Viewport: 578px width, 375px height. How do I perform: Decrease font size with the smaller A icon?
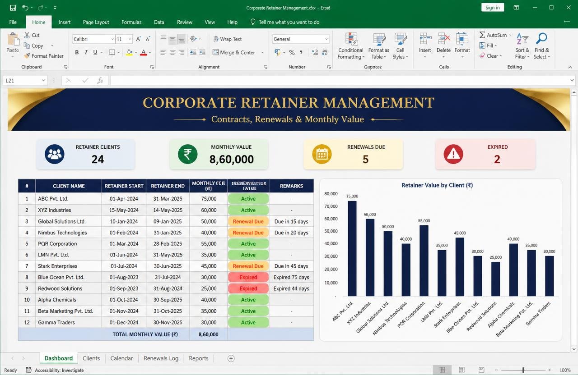click(149, 39)
